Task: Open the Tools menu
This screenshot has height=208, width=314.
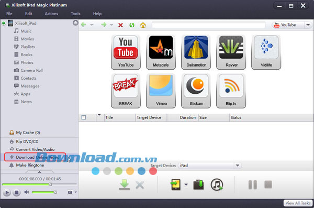Action: coord(75,14)
